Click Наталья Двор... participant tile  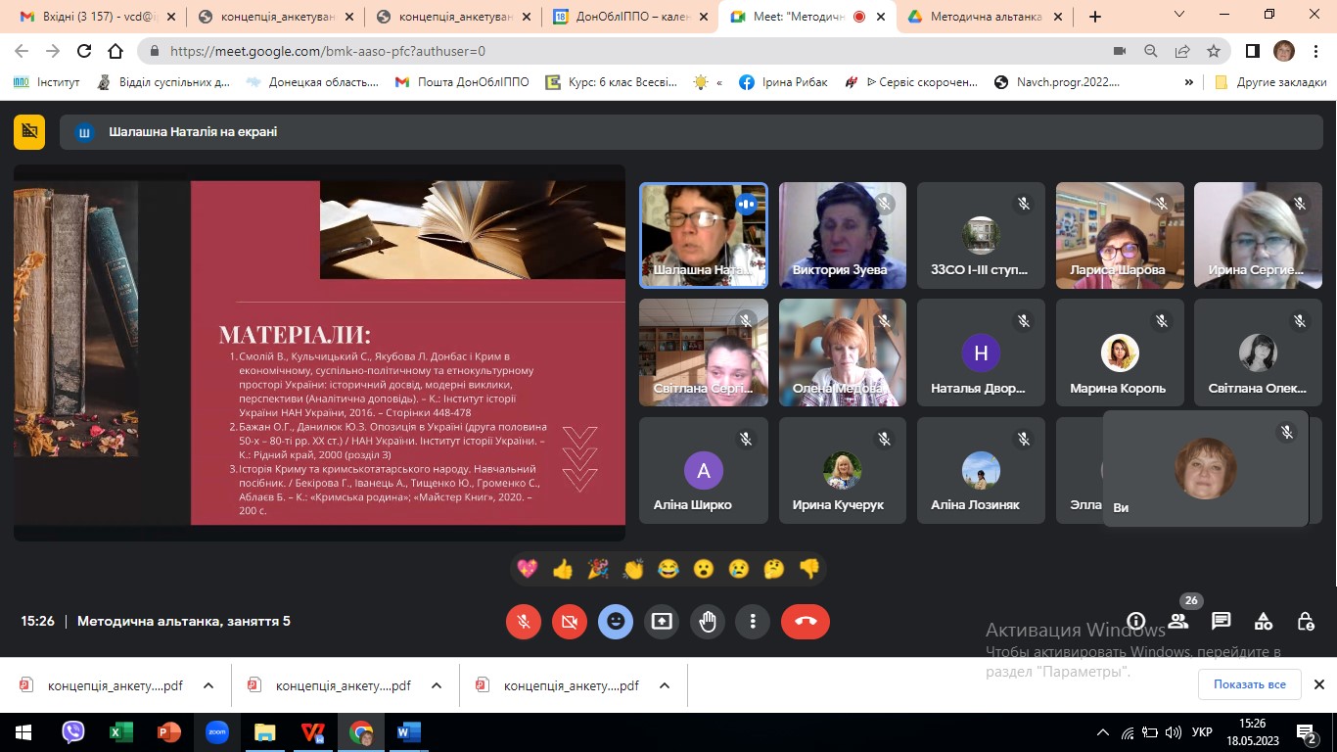(981, 352)
